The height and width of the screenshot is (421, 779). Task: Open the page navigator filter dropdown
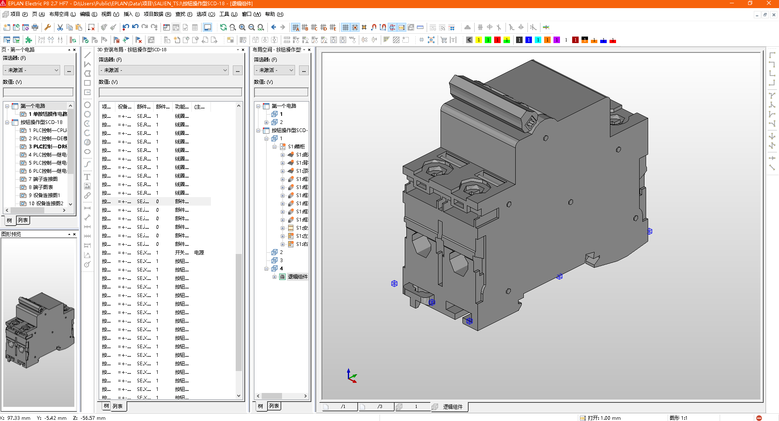click(56, 70)
